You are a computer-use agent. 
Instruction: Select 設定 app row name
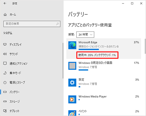[81, 80]
